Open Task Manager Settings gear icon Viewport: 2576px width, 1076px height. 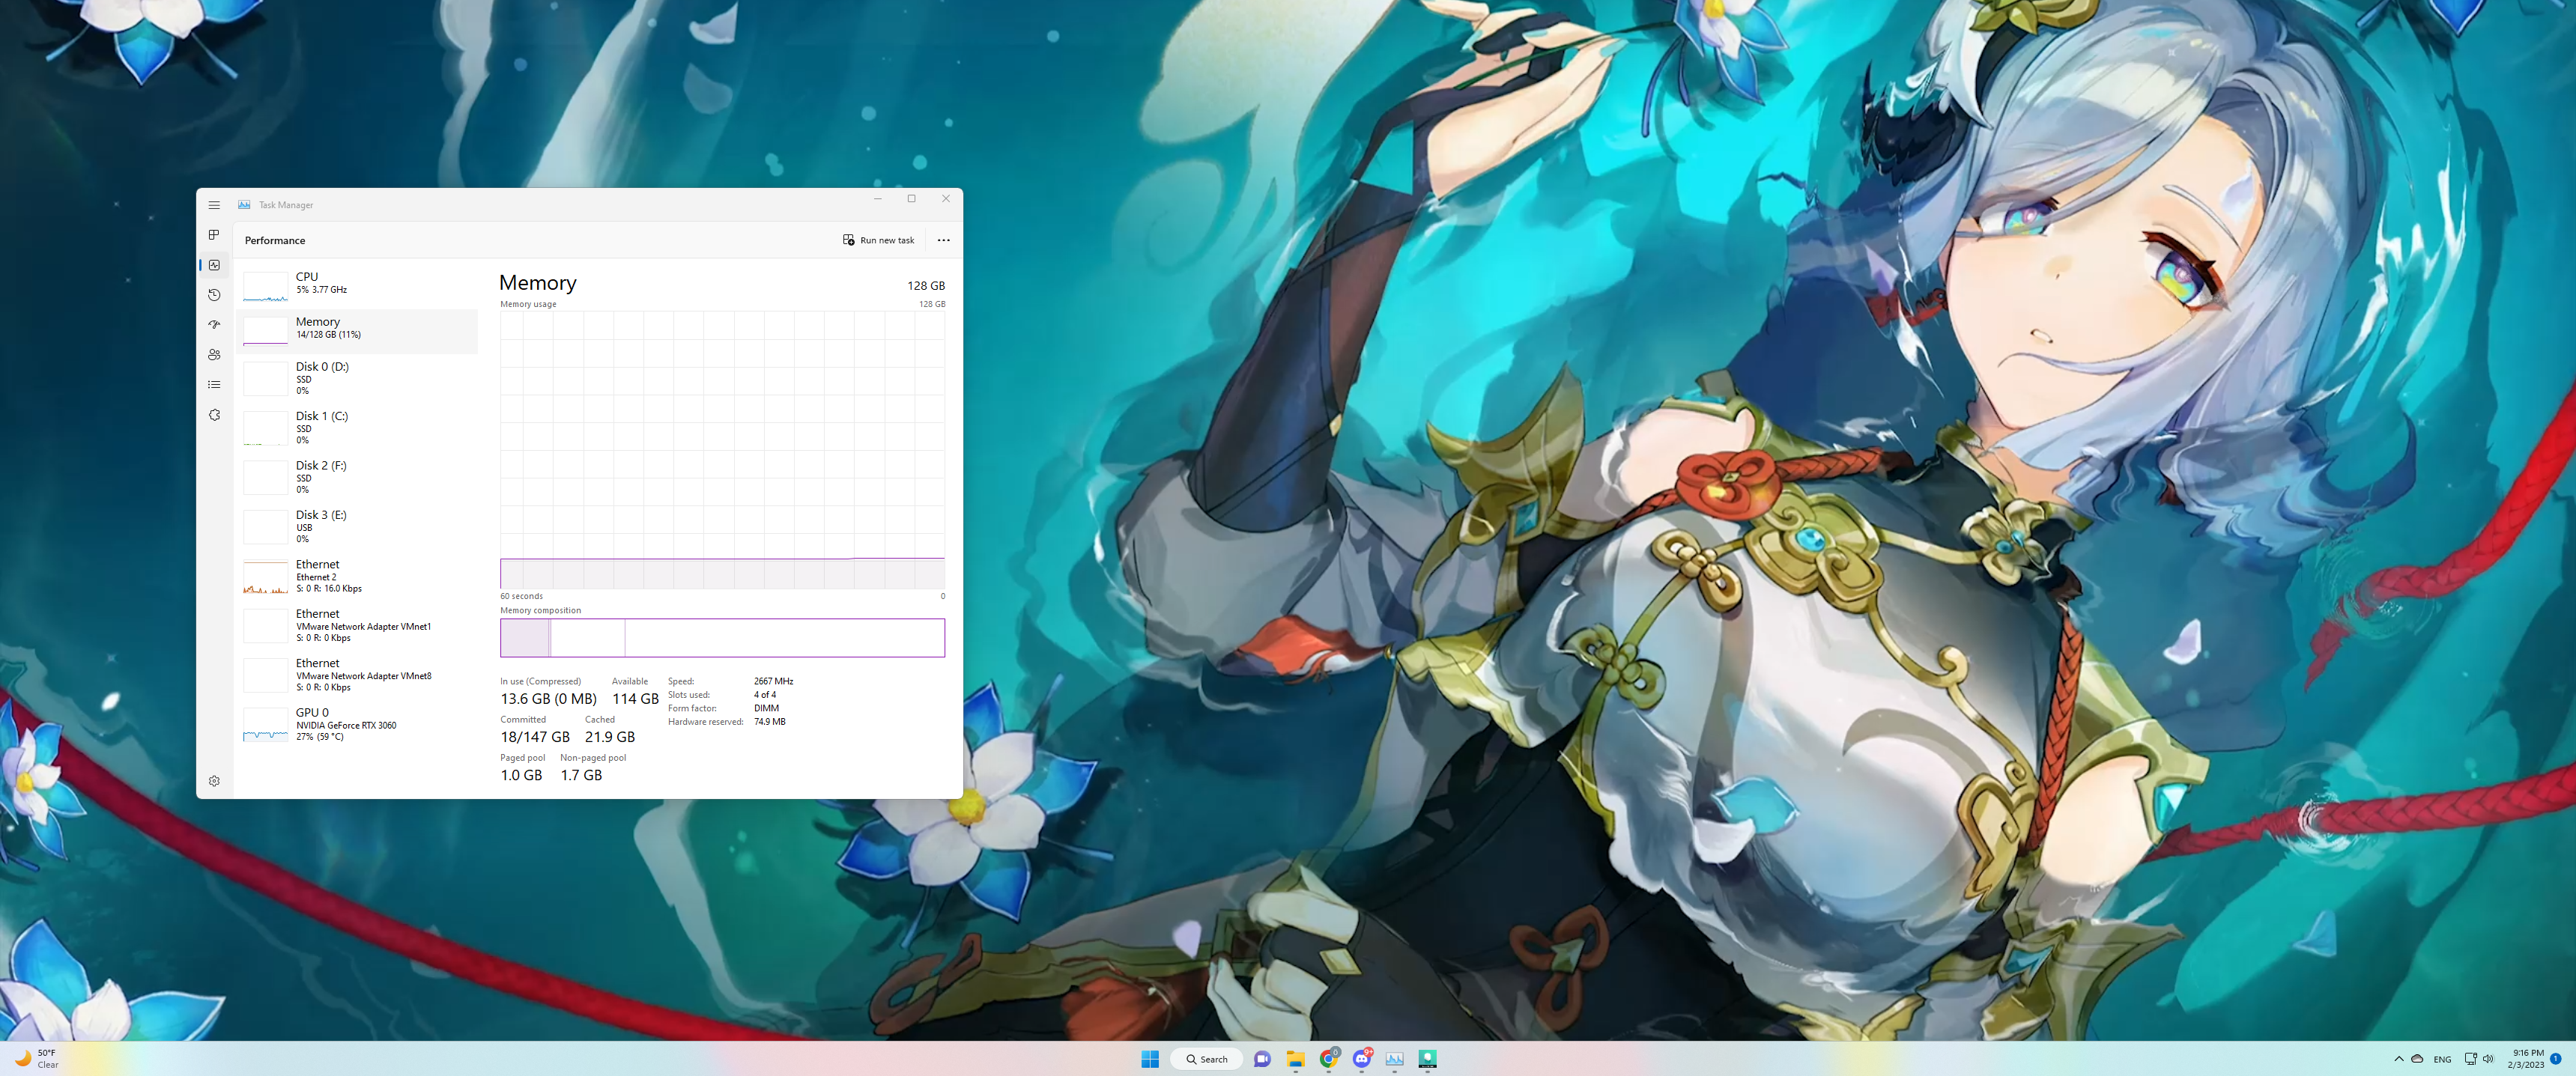pyautogui.click(x=214, y=781)
